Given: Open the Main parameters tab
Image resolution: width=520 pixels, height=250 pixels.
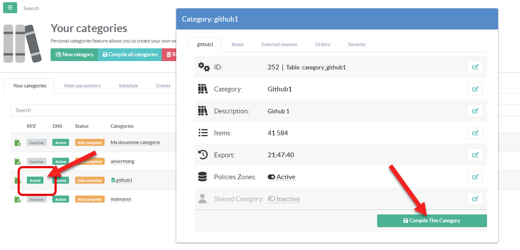Looking at the screenshot, I should [82, 86].
